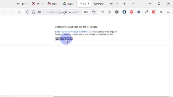The image size is (173, 97).
Task: Switch to the avada Google Drive tab
Action: pyautogui.click(x=68, y=4)
